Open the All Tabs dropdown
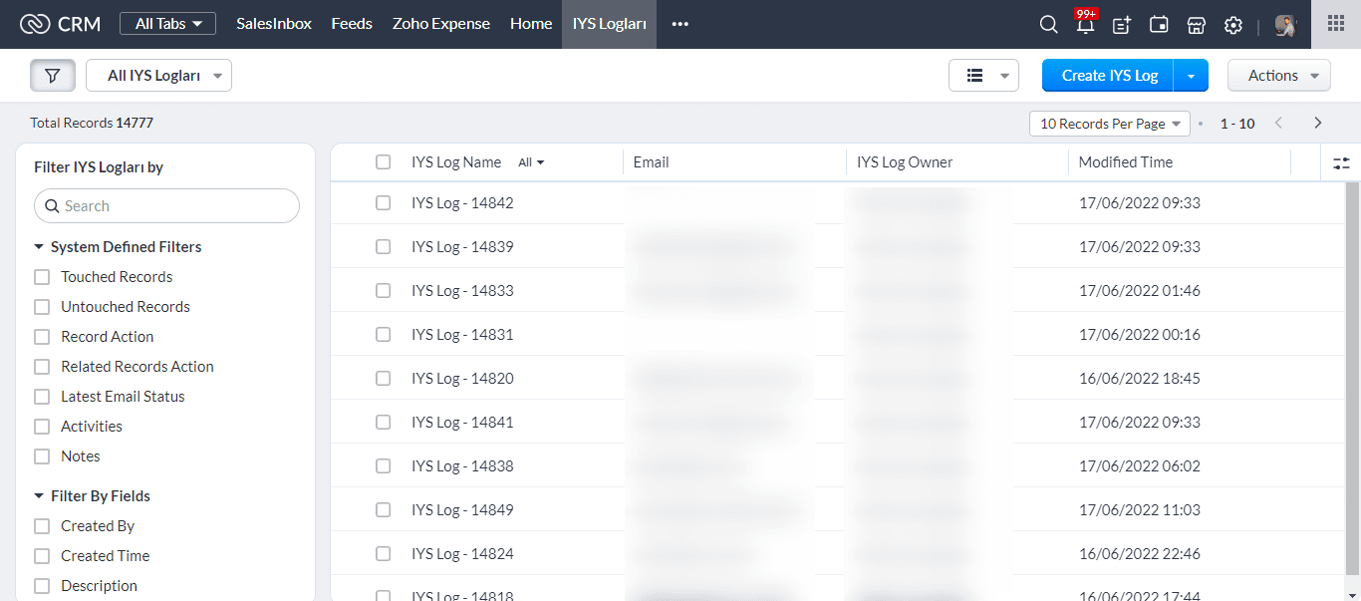Image resolution: width=1361 pixels, height=601 pixels. (167, 24)
